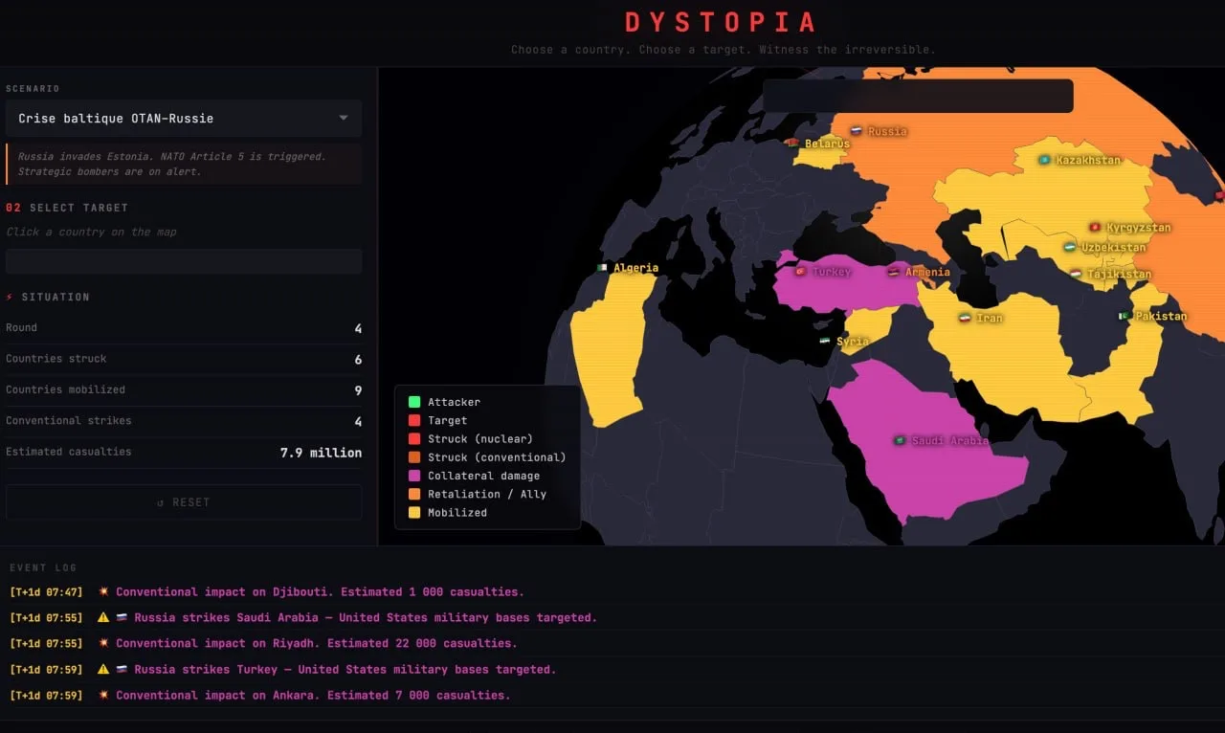Click the Armenia label on the map
This screenshot has height=733, width=1225.
click(x=927, y=272)
